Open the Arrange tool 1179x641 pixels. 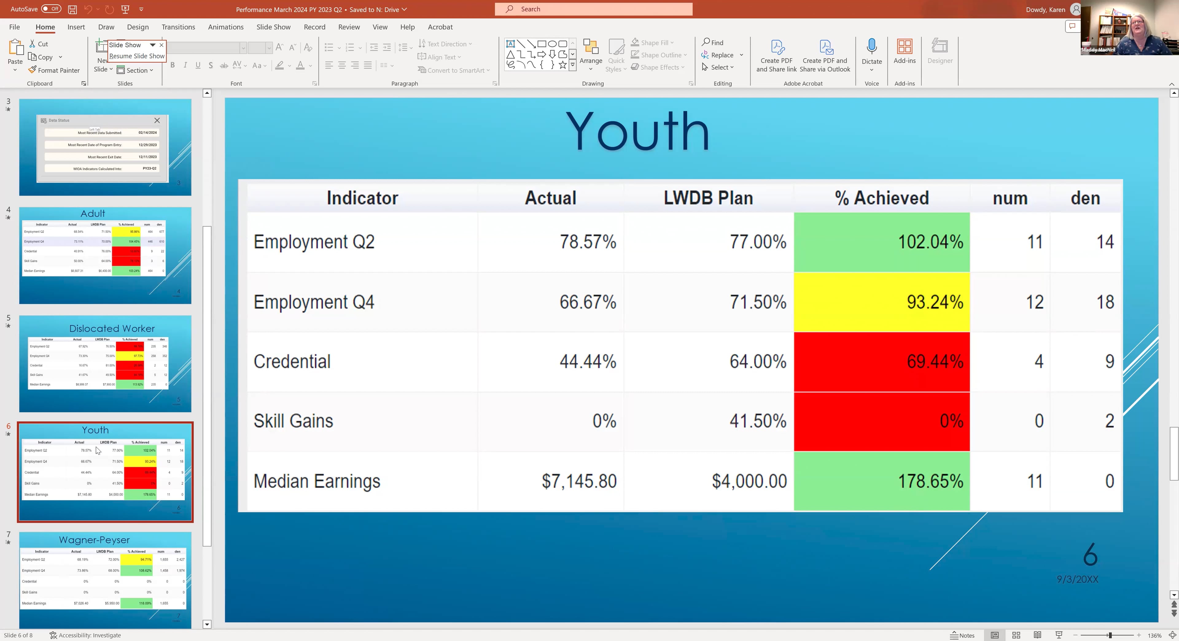[x=590, y=54]
